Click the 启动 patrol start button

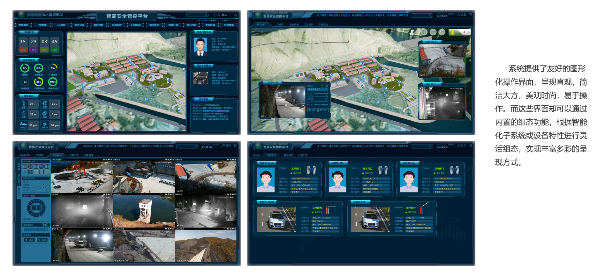pos(29,240)
